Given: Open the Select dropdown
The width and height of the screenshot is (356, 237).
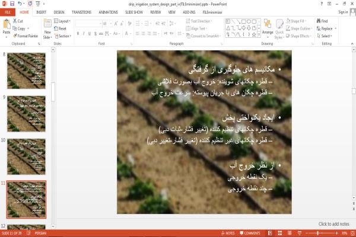Looking at the screenshot, I should click(x=325, y=36).
